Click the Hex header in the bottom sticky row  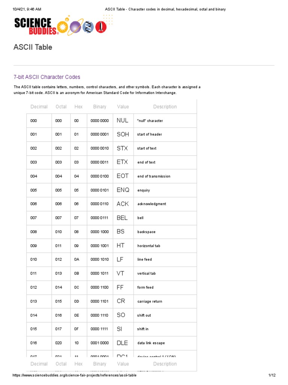coord(78,364)
